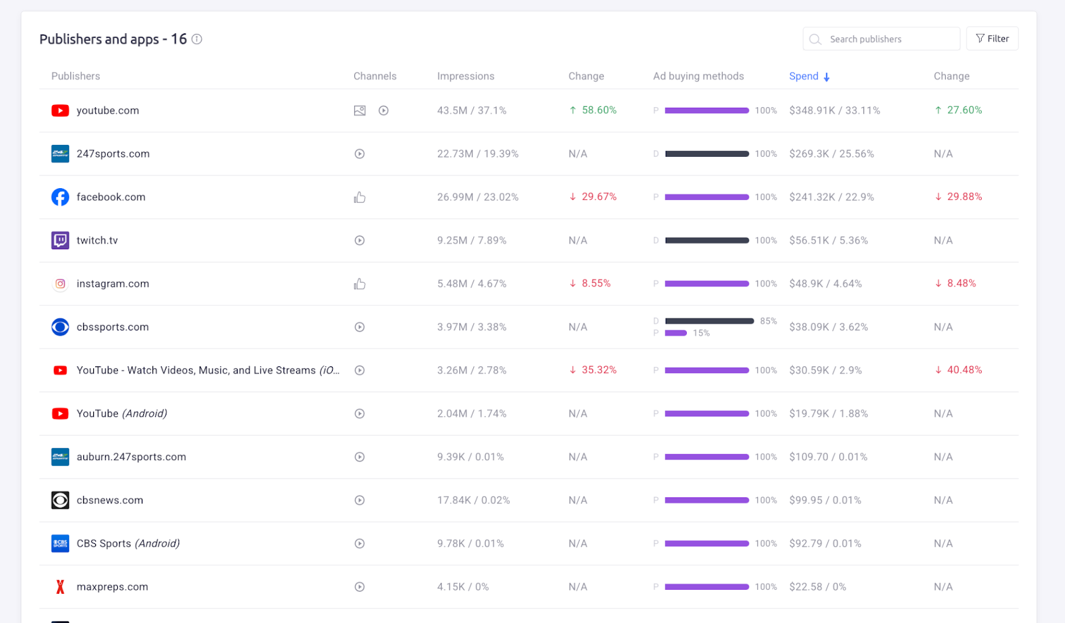Click the Instagram logo icon
The width and height of the screenshot is (1065, 623).
60,283
